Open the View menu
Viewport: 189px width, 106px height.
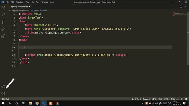tap(27, 2)
